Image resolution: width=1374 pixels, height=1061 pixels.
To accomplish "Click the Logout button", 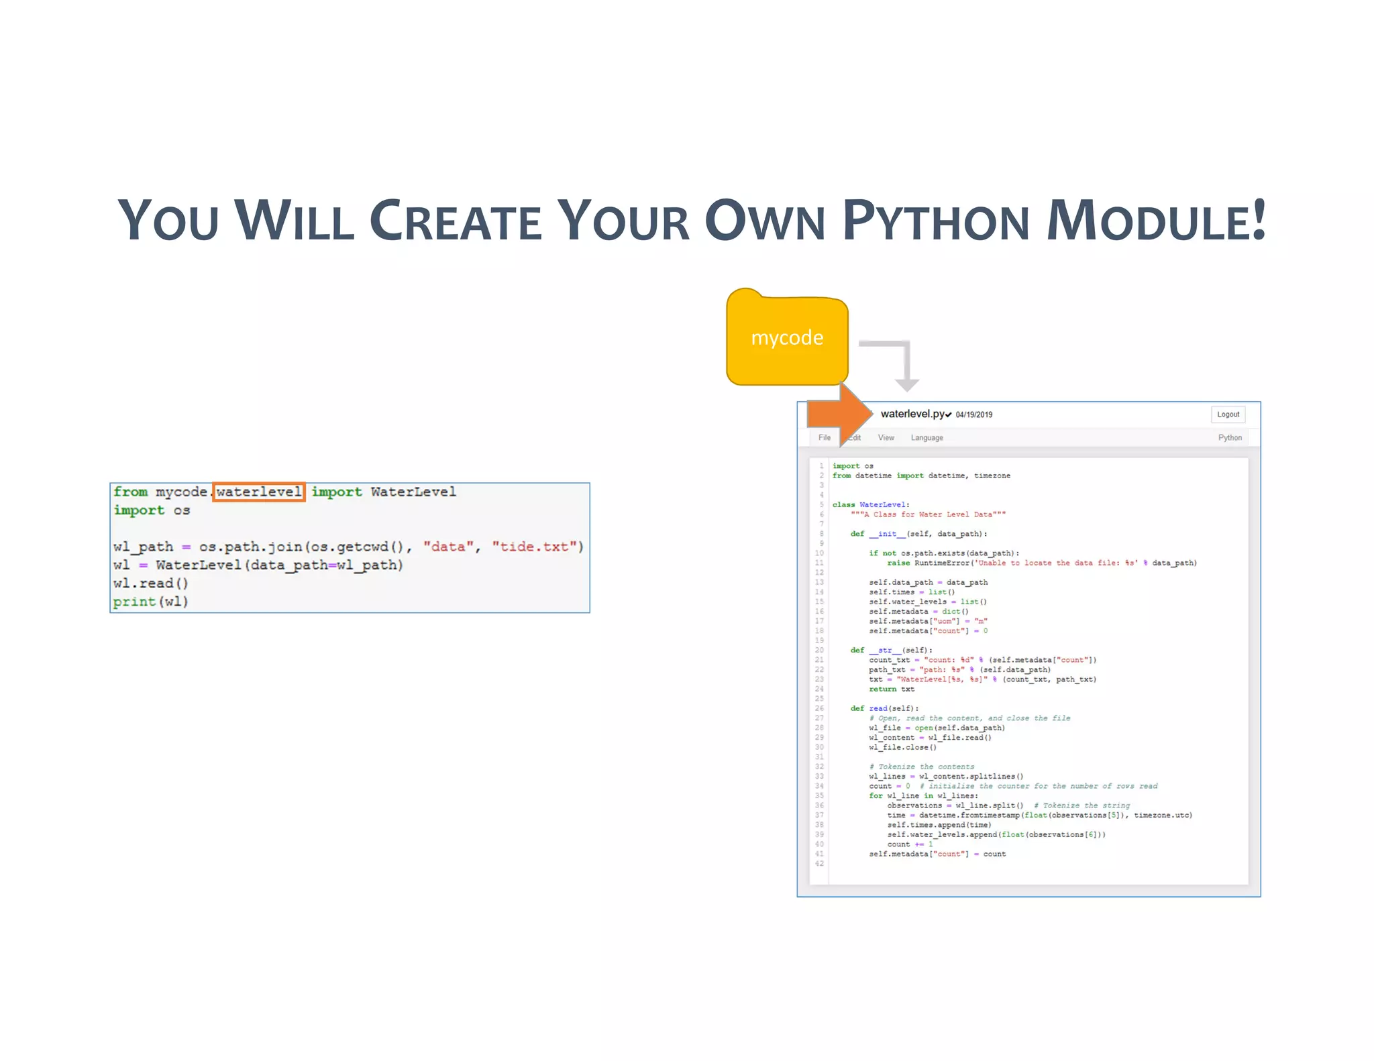I will (1228, 414).
